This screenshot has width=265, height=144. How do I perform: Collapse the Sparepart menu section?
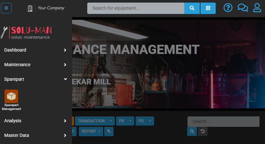[36, 79]
